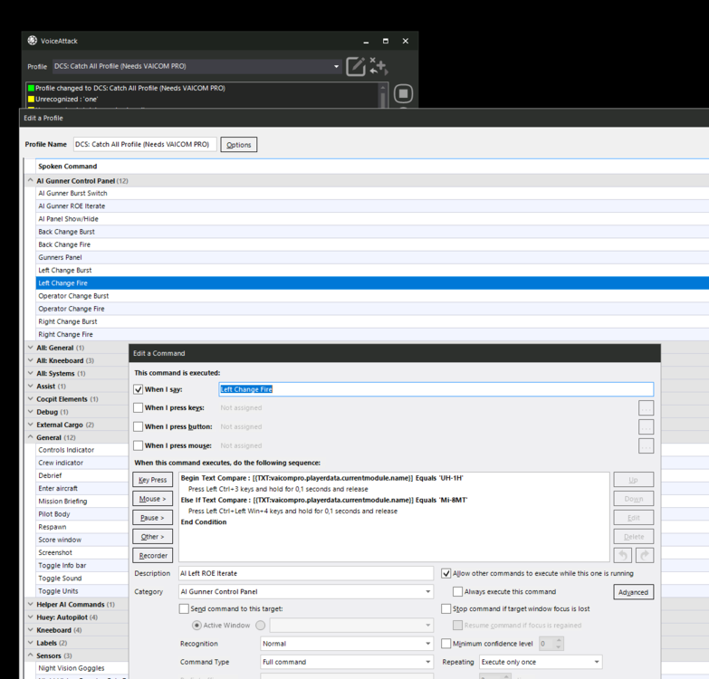Expand the External Cargo group

coord(30,425)
